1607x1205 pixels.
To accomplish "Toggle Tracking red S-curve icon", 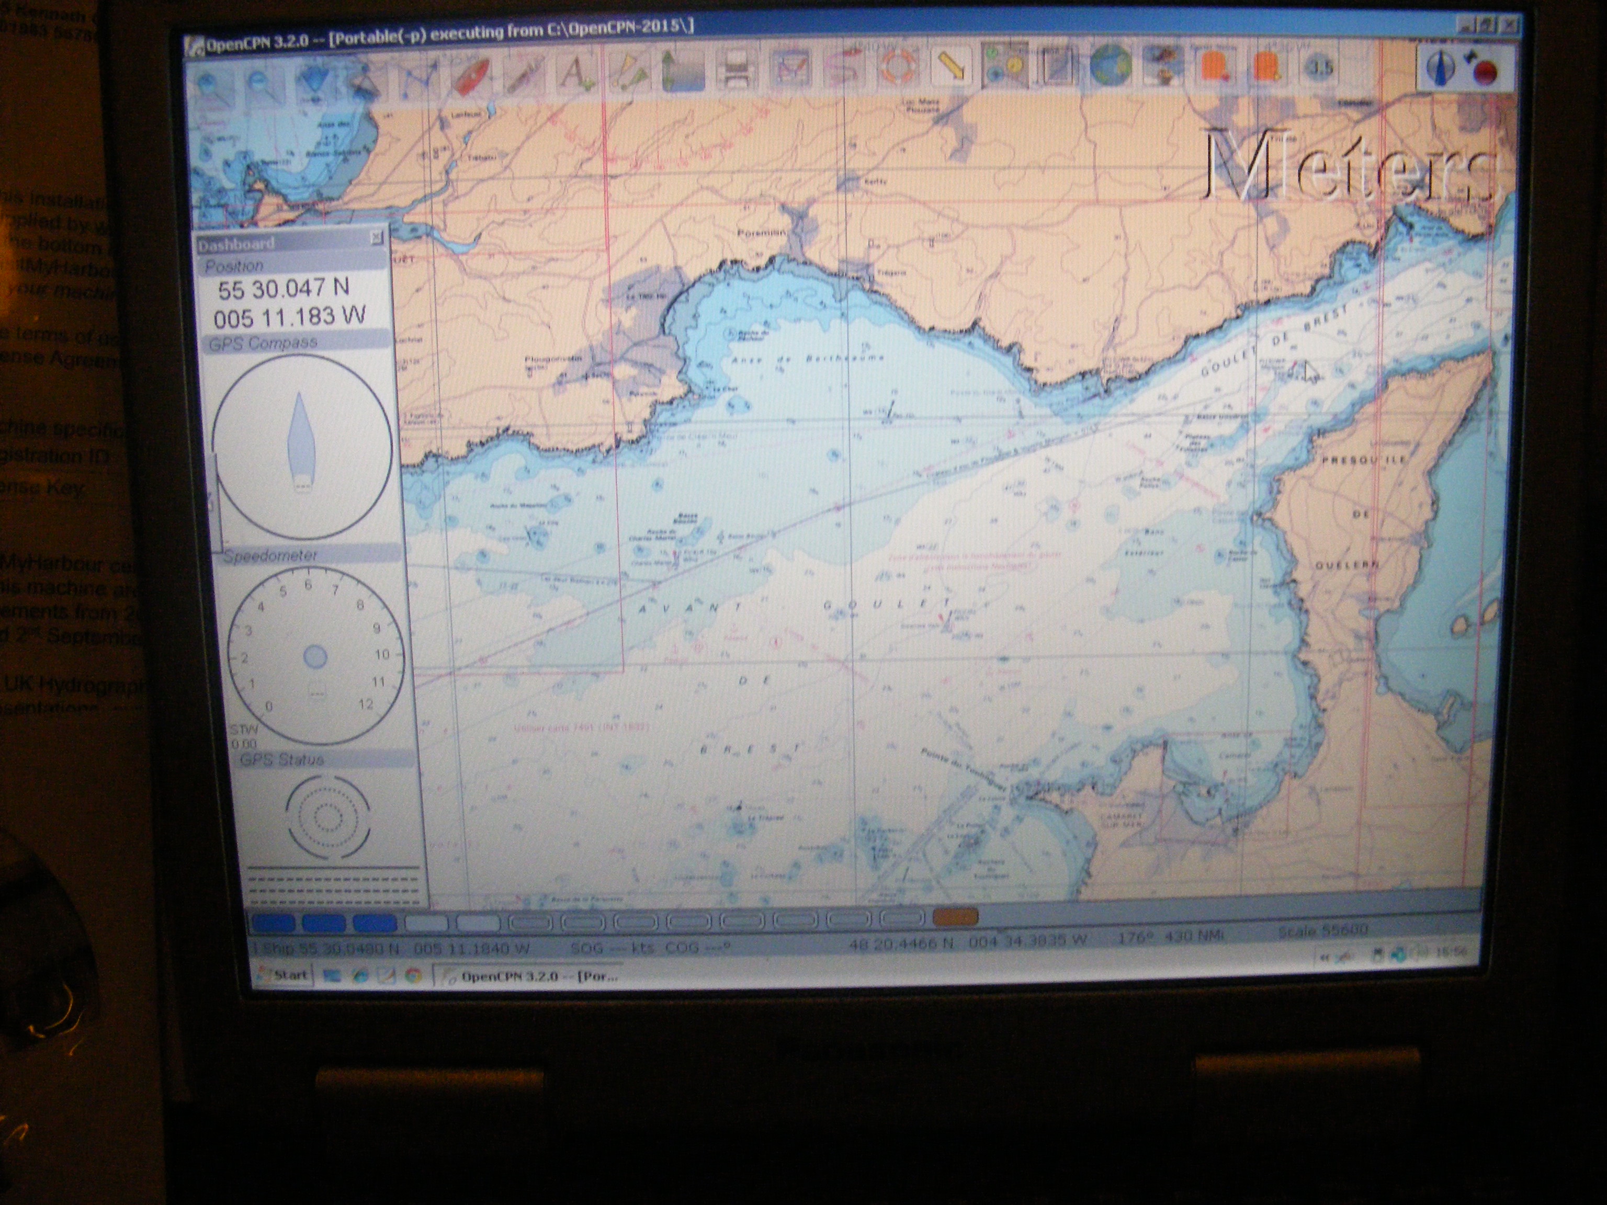I will click(844, 67).
